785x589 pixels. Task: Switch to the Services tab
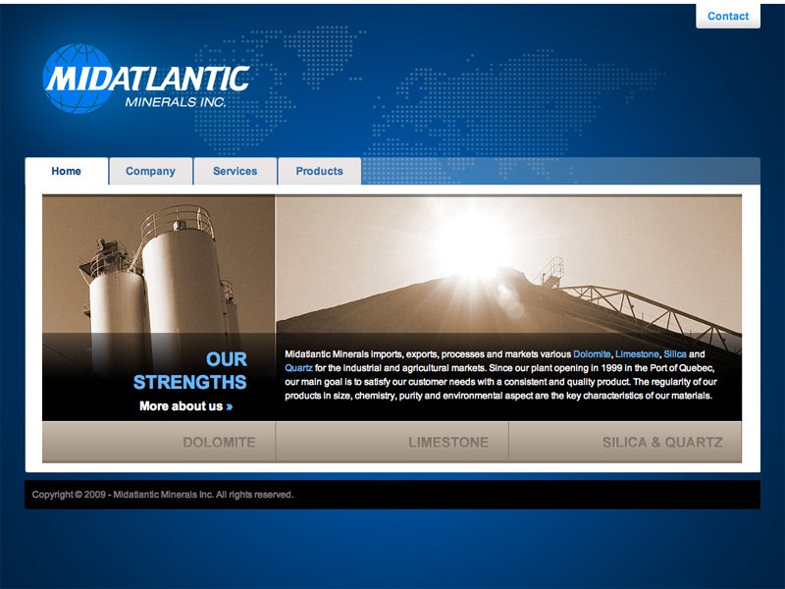pos(235,171)
